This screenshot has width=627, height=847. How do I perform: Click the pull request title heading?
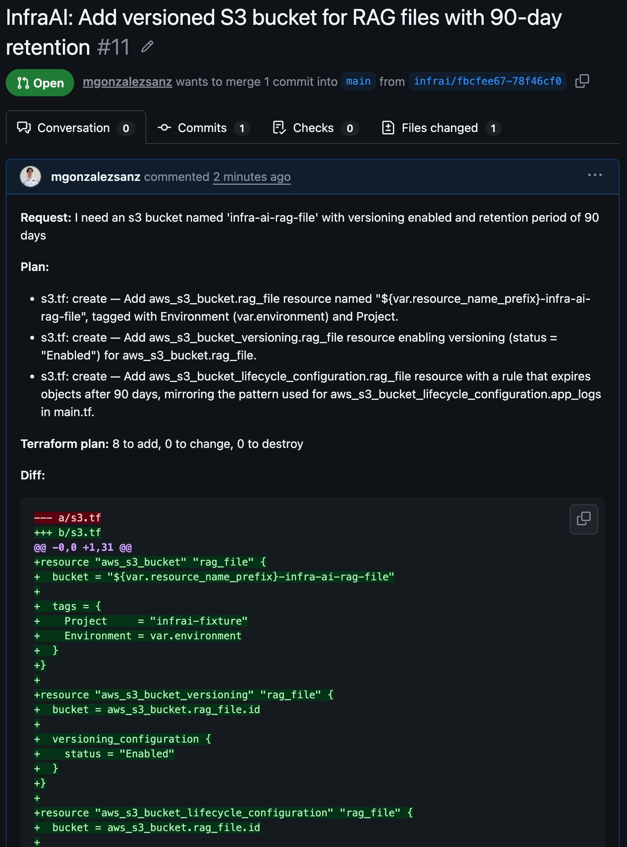coord(284,32)
